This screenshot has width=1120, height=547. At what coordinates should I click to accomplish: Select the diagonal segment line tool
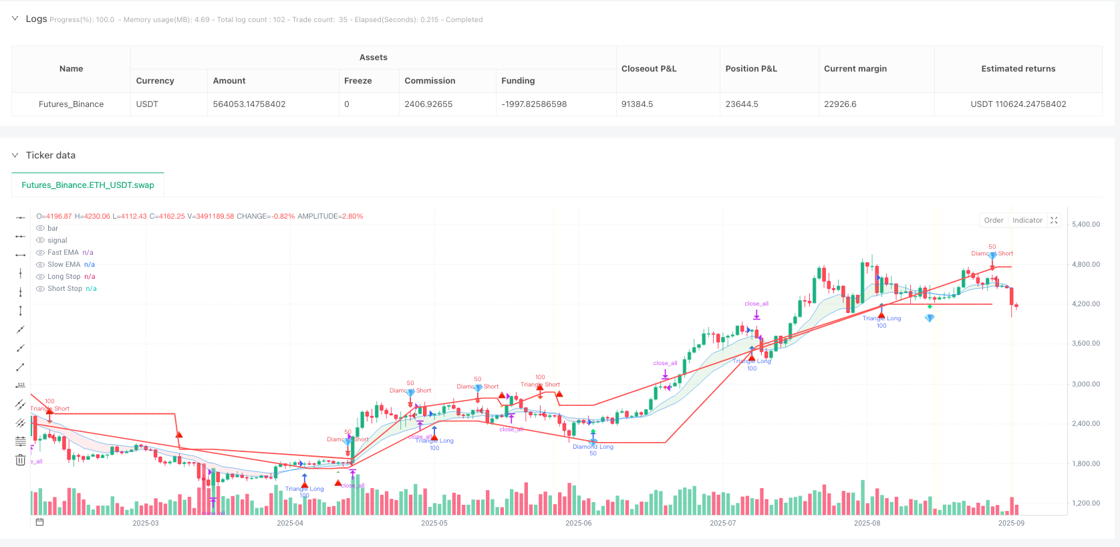[x=21, y=367]
